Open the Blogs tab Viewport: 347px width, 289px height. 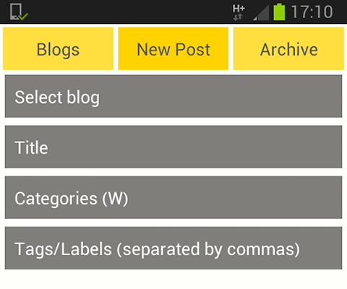[x=58, y=48]
